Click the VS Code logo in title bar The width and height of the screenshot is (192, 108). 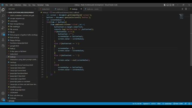tap(2, 5)
